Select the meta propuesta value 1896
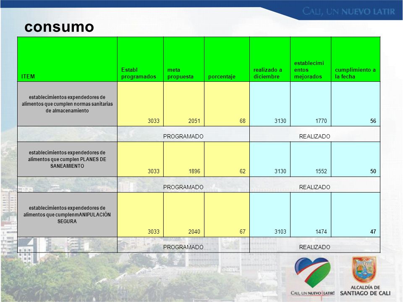This screenshot has height=302, width=403. [194, 171]
